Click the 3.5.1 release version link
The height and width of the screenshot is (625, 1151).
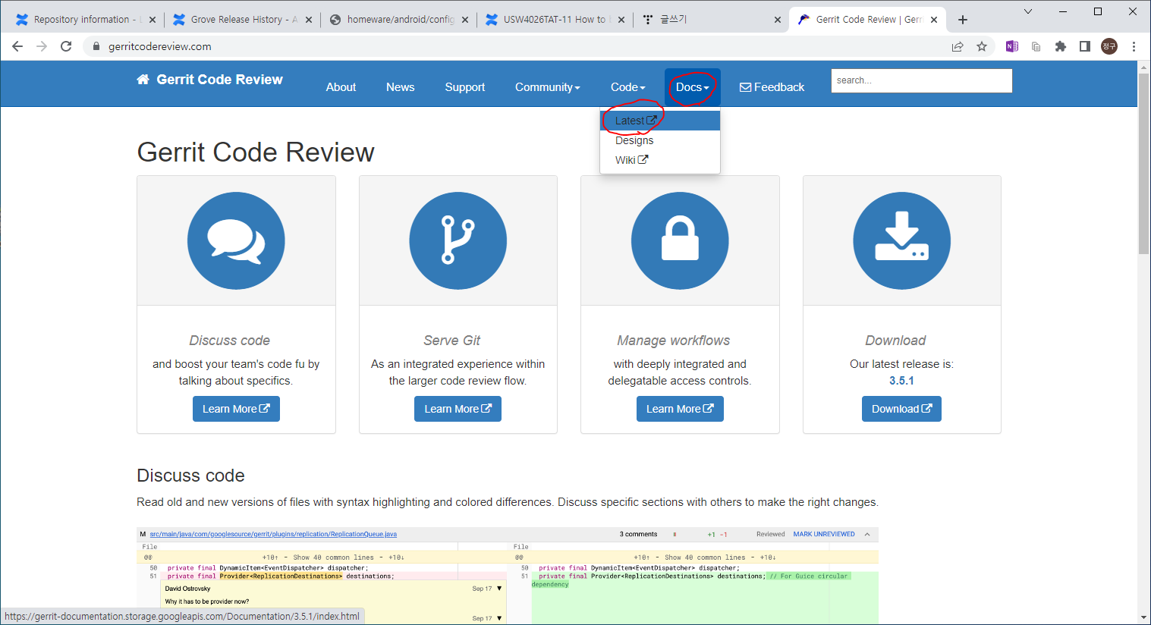point(901,381)
